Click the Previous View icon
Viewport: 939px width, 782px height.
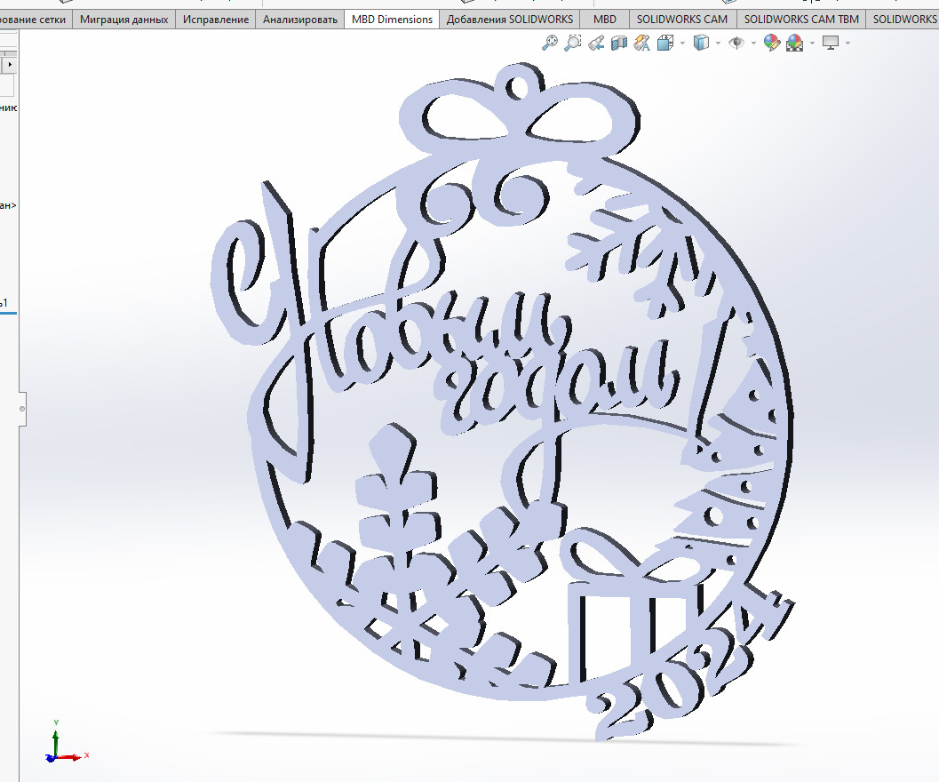tap(596, 44)
